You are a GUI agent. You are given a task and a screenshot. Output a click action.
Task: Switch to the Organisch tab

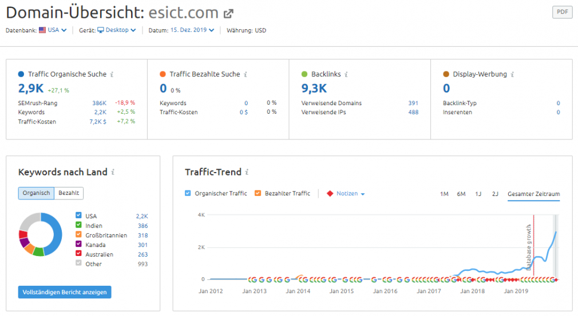click(x=36, y=193)
